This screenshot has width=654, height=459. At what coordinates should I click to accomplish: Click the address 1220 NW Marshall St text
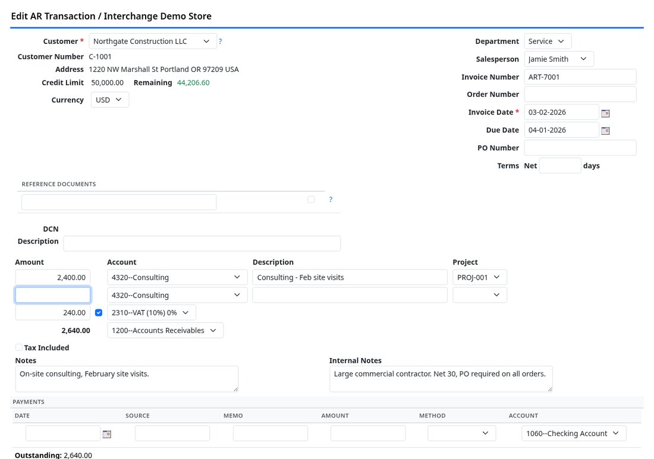tap(164, 69)
